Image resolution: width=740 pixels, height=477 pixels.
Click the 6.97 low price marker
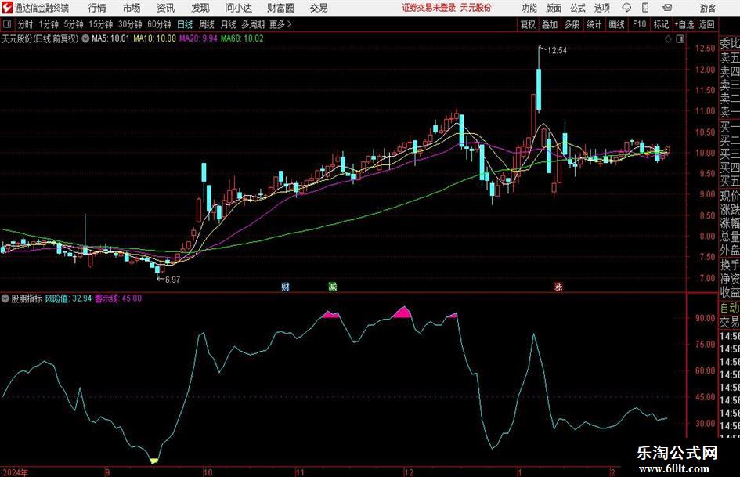coord(172,280)
